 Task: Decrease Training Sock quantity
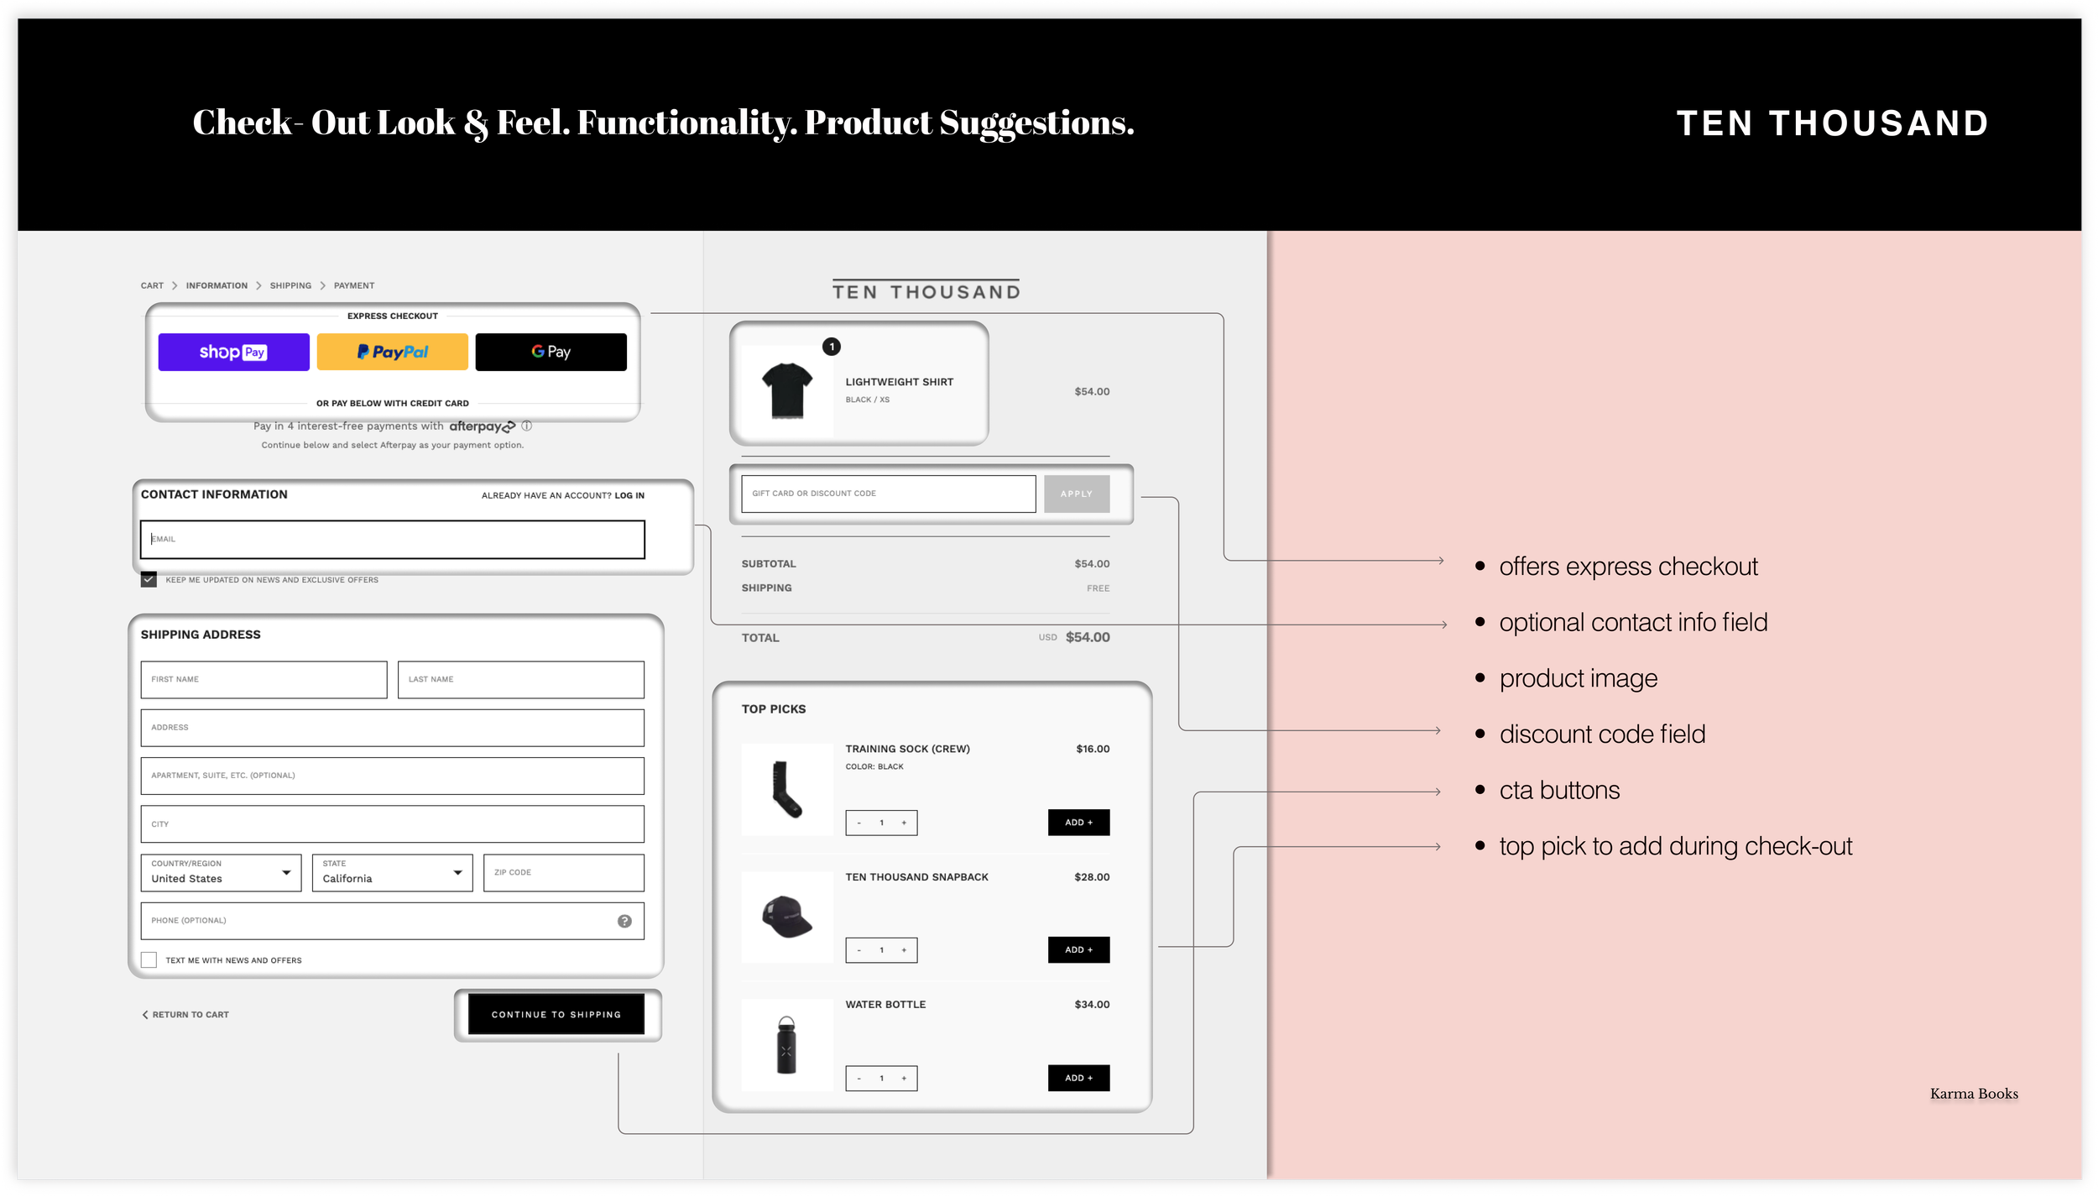click(859, 823)
